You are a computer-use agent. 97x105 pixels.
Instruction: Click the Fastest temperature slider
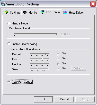[39, 55]
